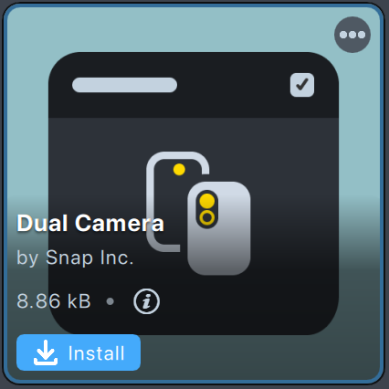This screenshot has height=389, width=389.
Task: Open the Snap Inc. author name
Action: pos(89,258)
